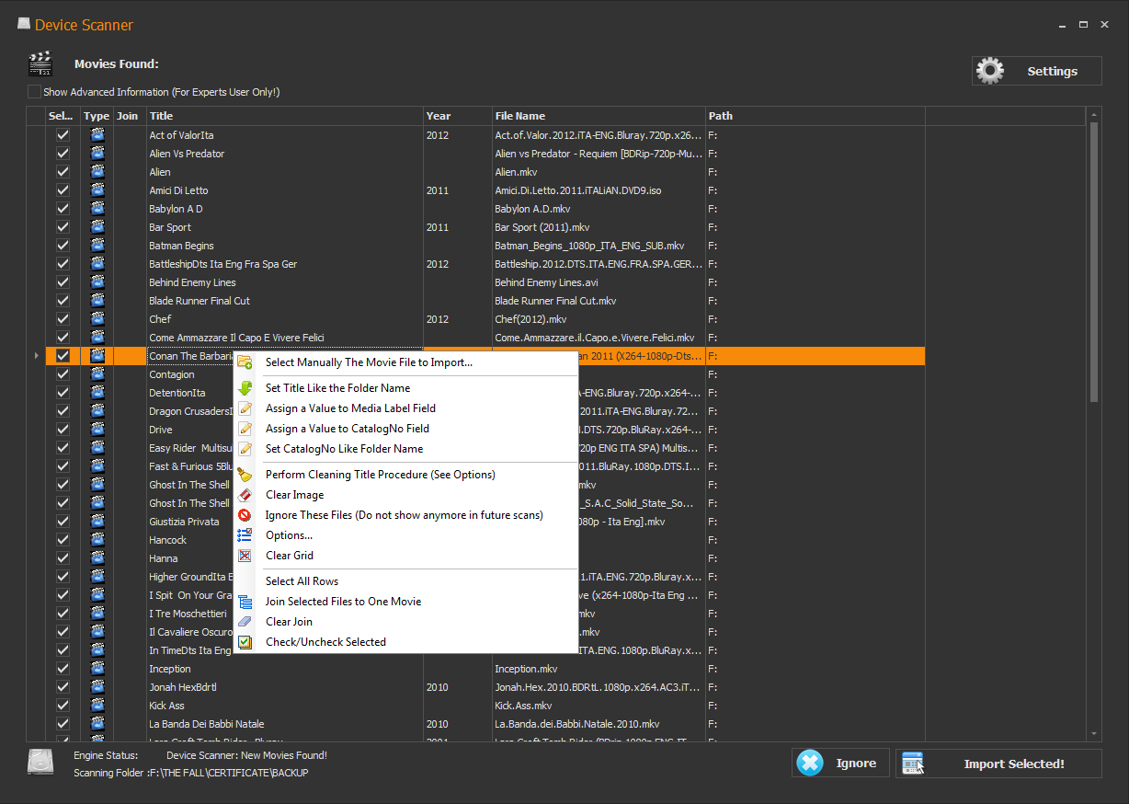
Task: Enable Show Advanced Information checkbox
Action: [x=35, y=92]
